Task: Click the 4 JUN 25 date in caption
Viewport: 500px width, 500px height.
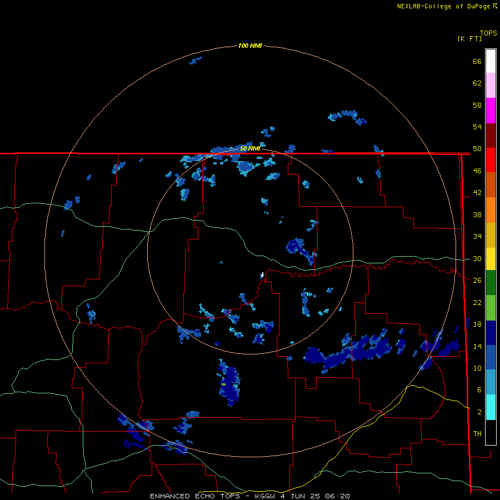Action: 300,496
